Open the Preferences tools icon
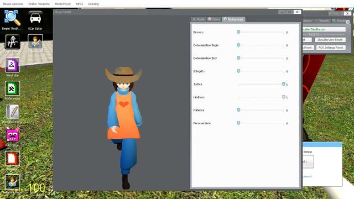The width and height of the screenshot is (354, 199). 12,88
